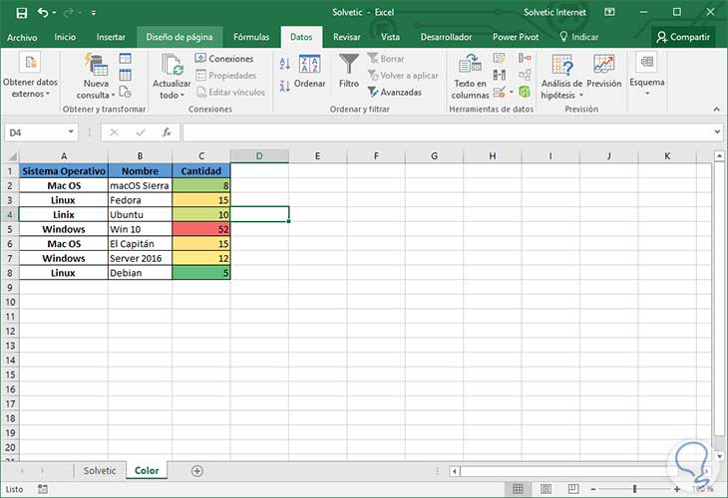Select the Sistema Operativo header cell
The width and height of the screenshot is (728, 498).
coord(64,171)
